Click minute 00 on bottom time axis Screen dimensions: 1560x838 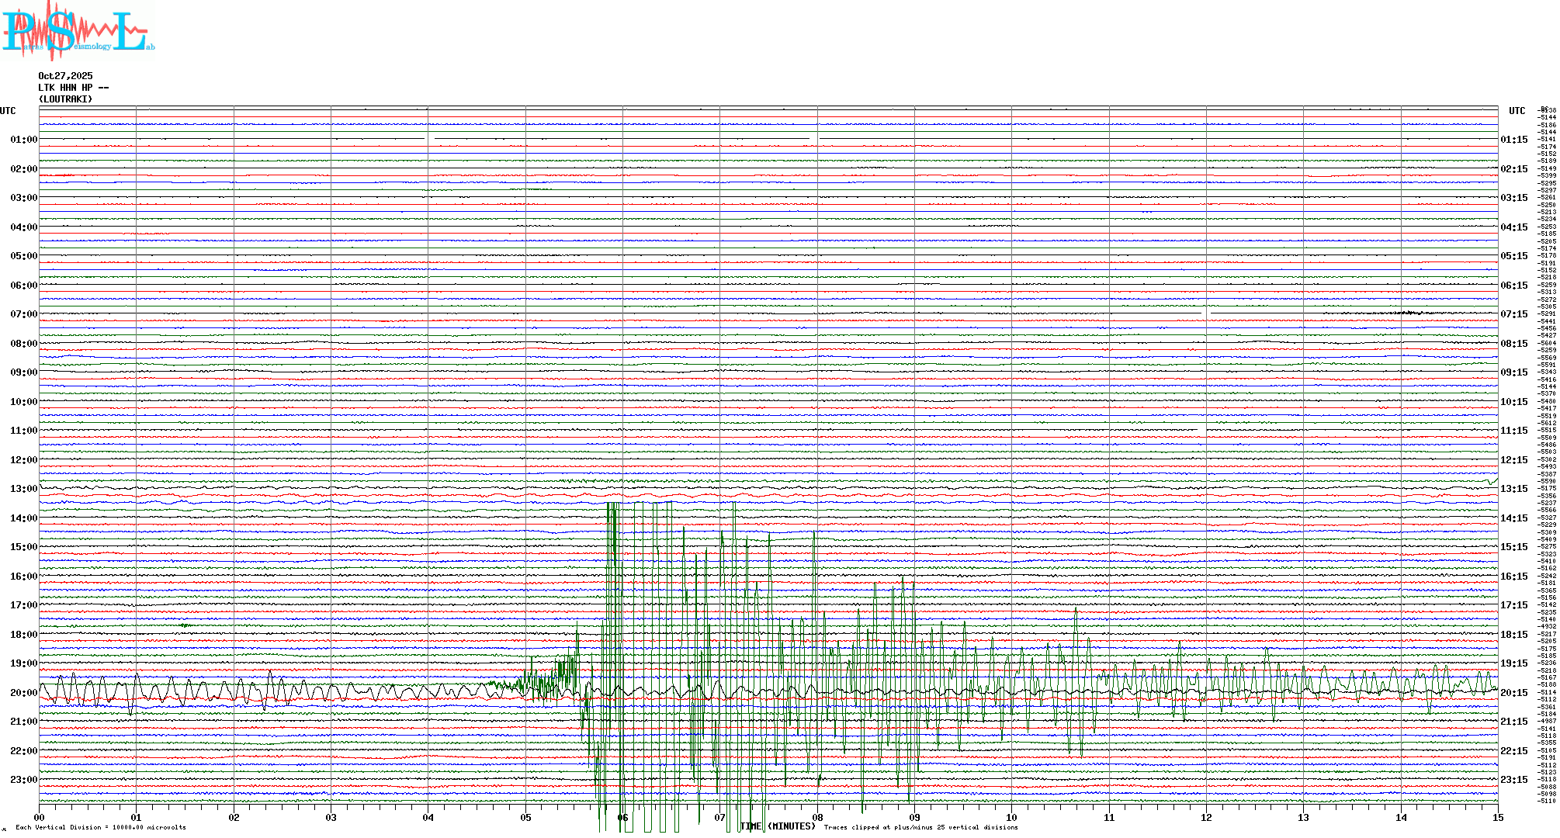pos(40,818)
